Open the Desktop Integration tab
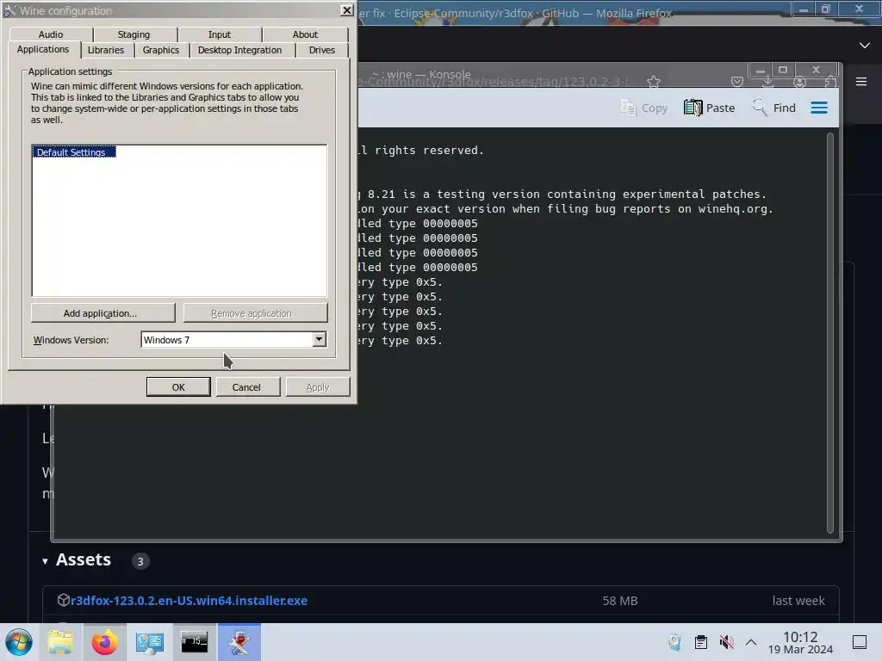 click(x=239, y=50)
